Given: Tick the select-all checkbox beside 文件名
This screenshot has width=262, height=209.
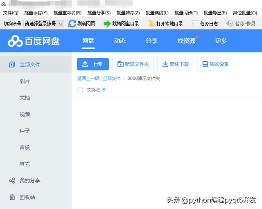Looking at the screenshot, I should pos(80,90).
